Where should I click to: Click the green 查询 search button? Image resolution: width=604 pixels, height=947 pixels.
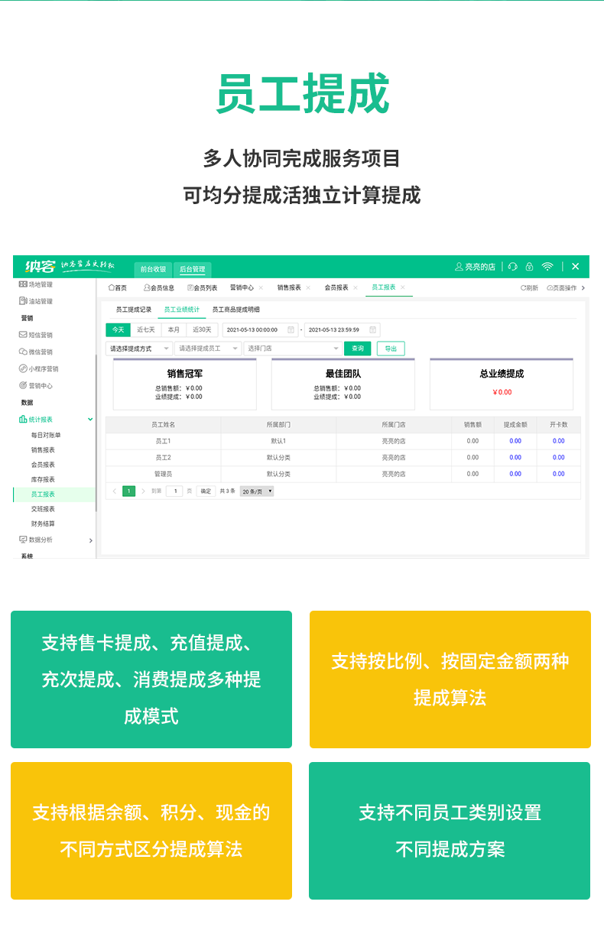click(357, 349)
